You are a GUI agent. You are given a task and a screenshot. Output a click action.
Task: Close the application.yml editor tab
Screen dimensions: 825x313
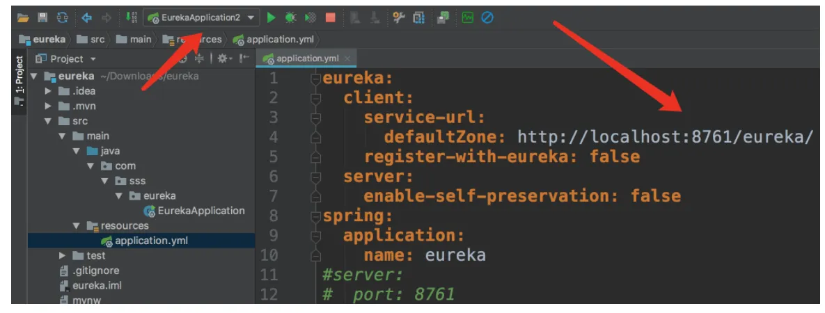[347, 58]
